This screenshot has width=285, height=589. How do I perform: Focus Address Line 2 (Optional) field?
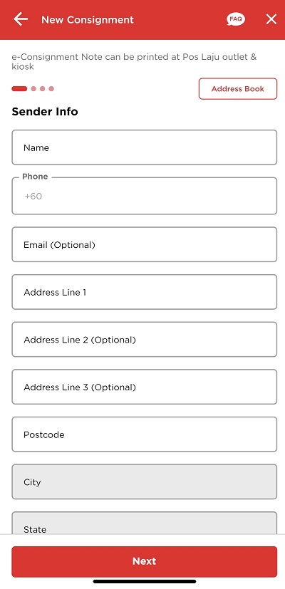tap(145, 340)
